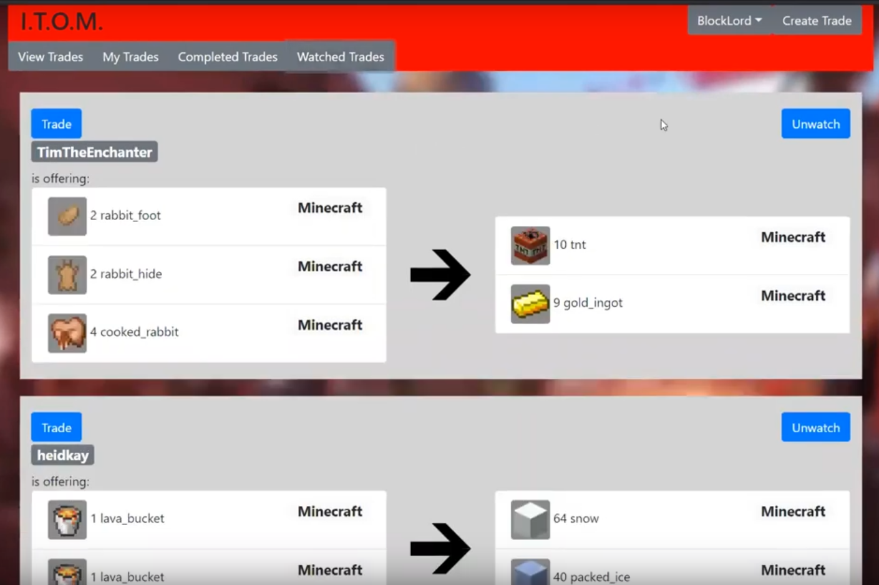879x585 pixels.
Task: Click the first lava_bucket icon
Action: [67, 519]
